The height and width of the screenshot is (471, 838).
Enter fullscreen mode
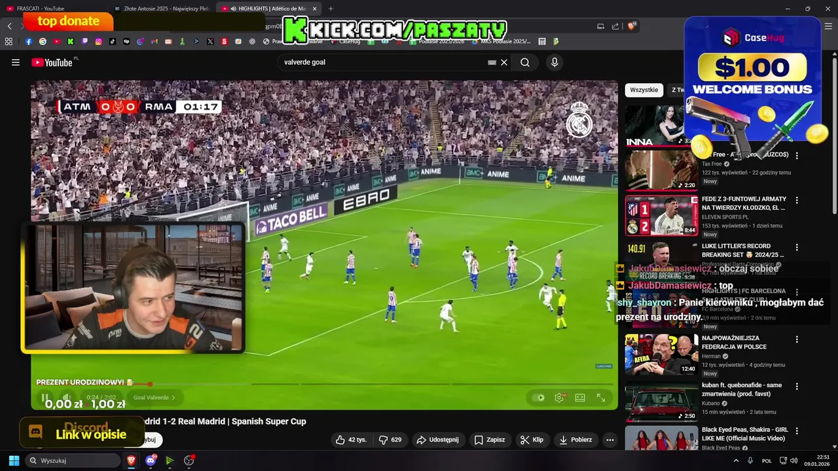point(601,397)
